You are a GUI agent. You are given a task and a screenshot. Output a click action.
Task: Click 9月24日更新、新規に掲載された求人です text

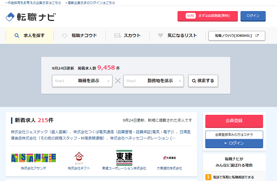(157, 120)
